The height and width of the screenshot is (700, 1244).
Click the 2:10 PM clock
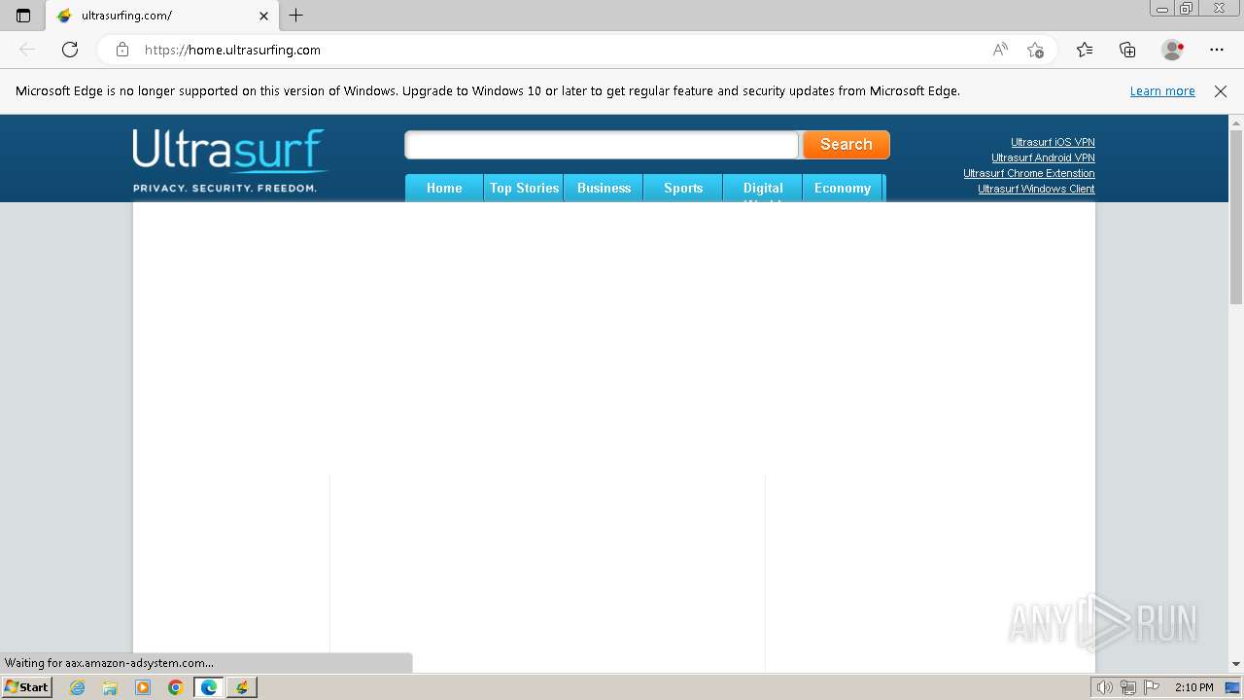point(1193,687)
